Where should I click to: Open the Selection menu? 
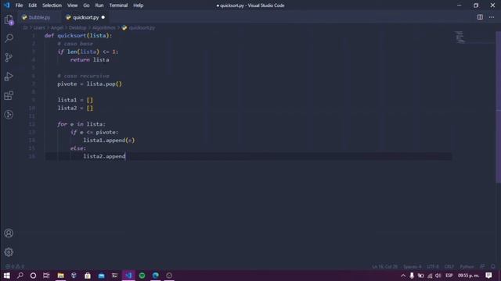click(x=52, y=5)
